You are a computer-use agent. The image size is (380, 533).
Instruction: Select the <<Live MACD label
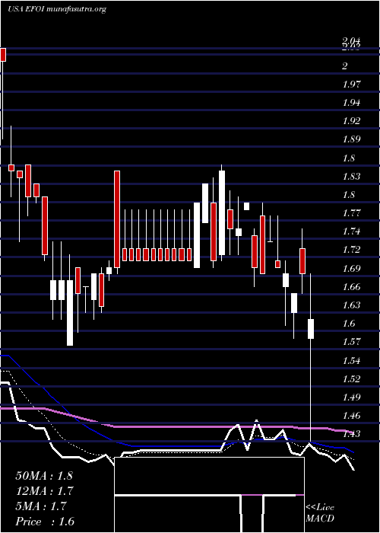pyautogui.click(x=320, y=513)
